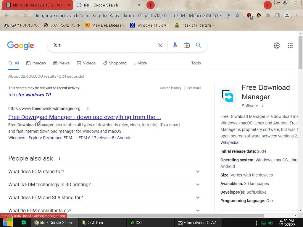Open the extensions puzzle menu
The width and height of the screenshot is (303, 227).
[268, 15]
